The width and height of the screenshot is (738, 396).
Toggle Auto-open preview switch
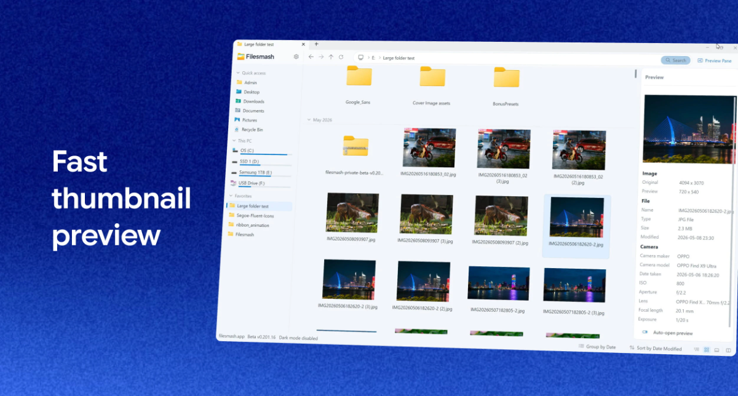coord(645,332)
